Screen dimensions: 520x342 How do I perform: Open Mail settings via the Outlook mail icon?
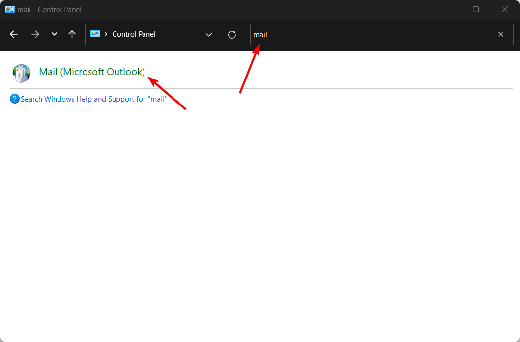21,73
